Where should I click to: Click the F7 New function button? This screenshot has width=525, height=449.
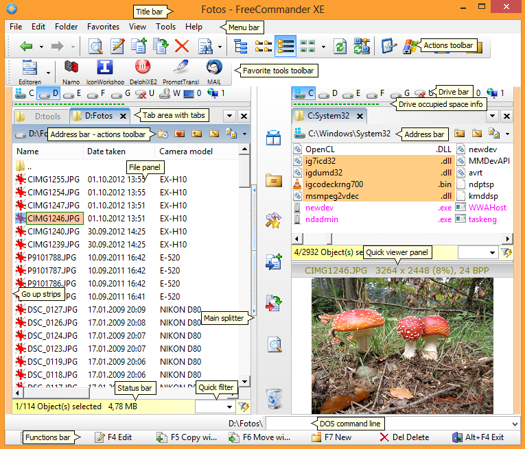click(332, 437)
